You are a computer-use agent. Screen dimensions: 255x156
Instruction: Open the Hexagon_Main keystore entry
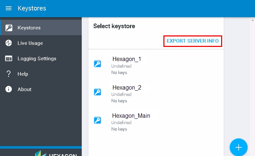point(131,116)
